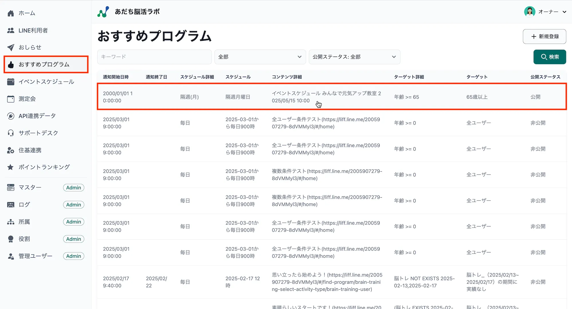This screenshot has height=309, width=572.
Task: Open the オーナー account menu chevron
Action: (565, 12)
